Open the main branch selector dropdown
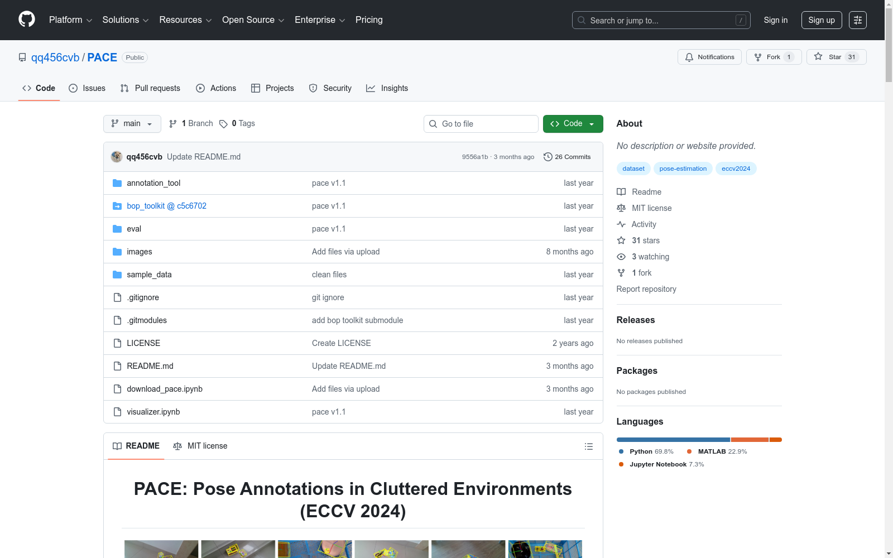This screenshot has width=893, height=558. (x=132, y=124)
